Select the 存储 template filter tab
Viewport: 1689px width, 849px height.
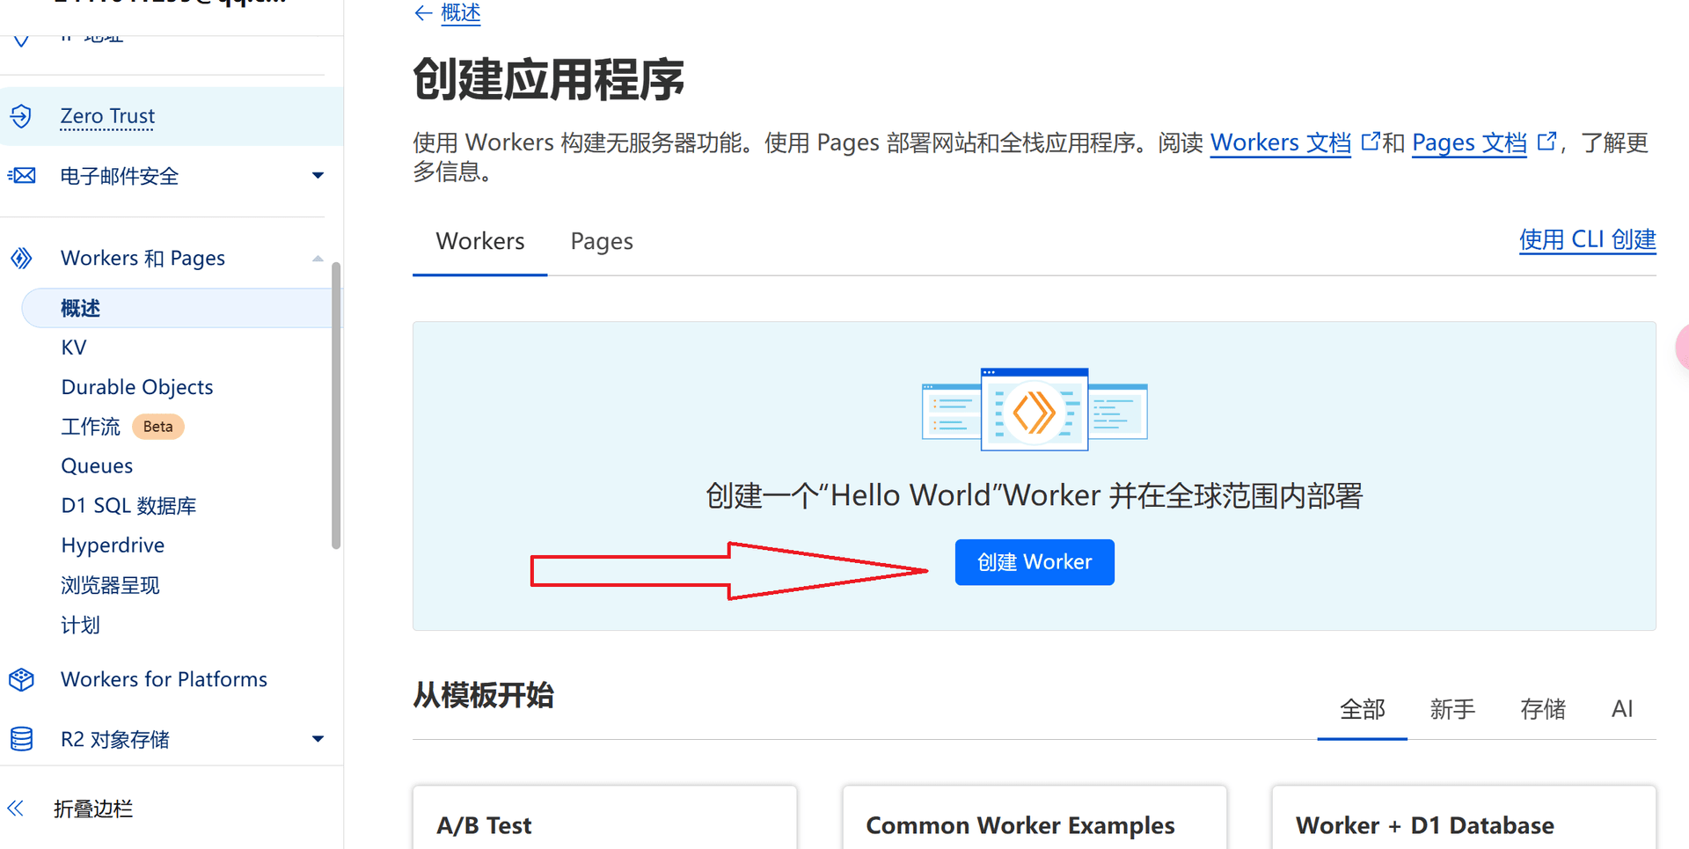(x=1543, y=709)
